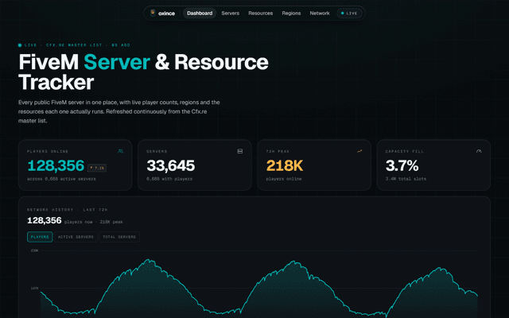Click the 'players now · 218K peak' caption
The image size is (509, 318).
(94, 222)
